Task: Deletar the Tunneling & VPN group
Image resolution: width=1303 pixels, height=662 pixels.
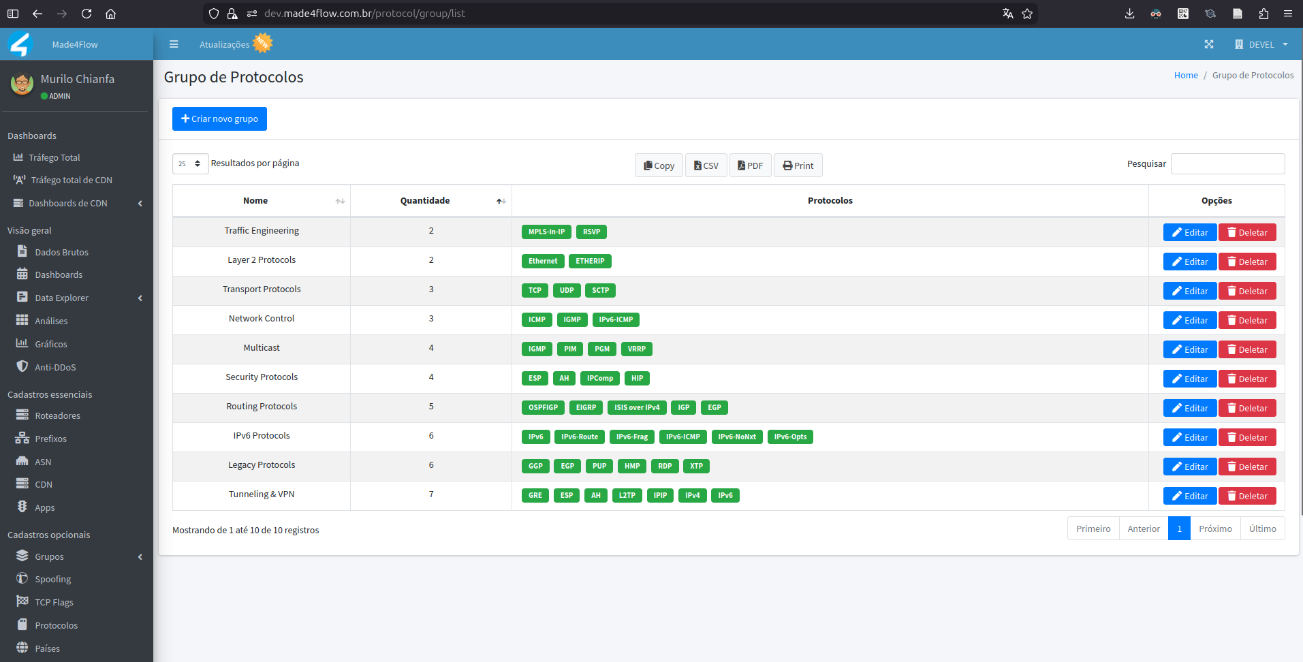Action: click(1246, 496)
